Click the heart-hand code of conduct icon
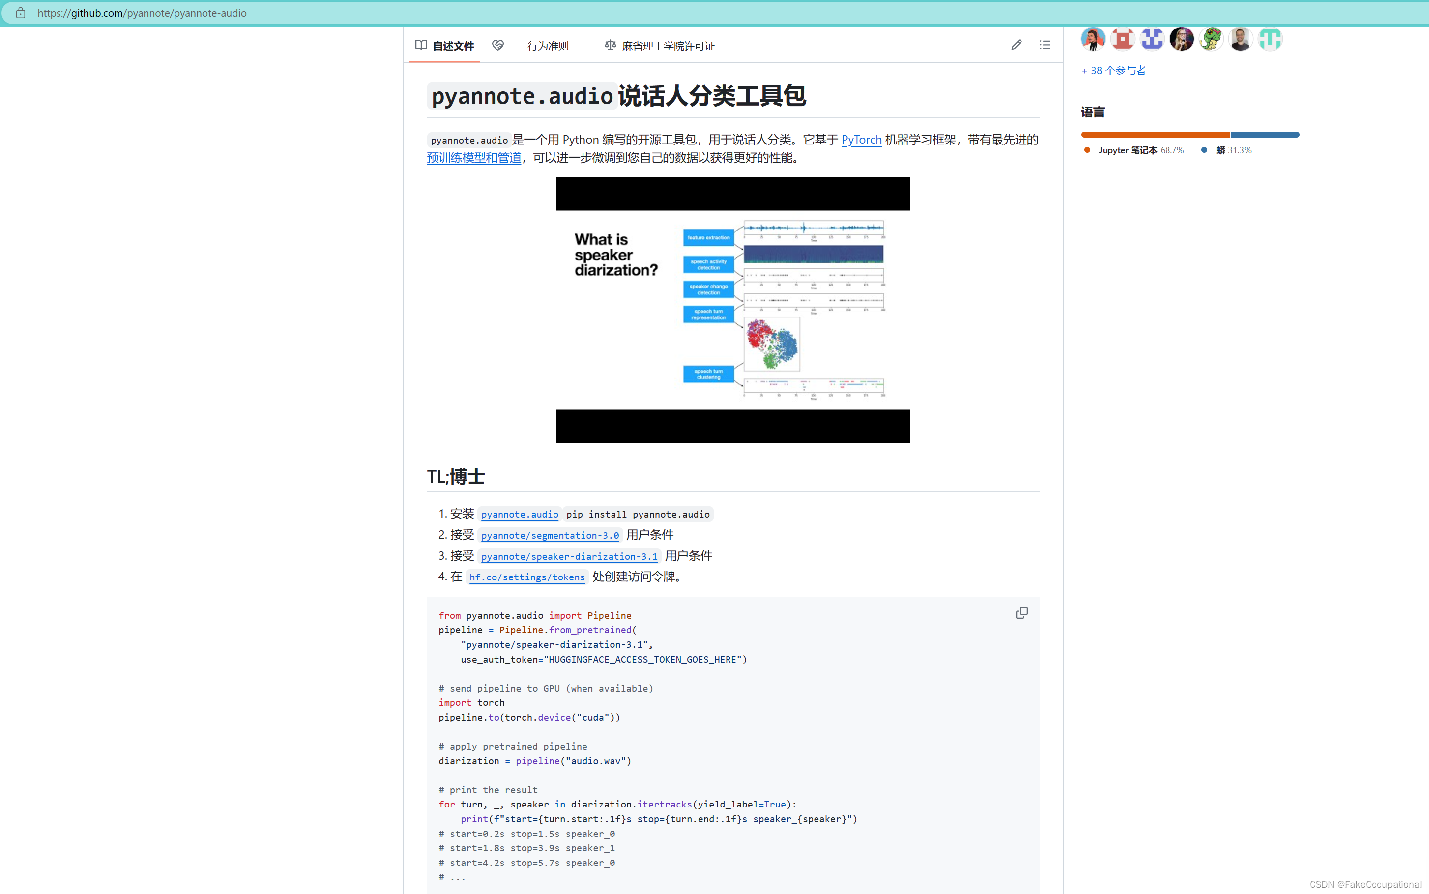This screenshot has width=1429, height=894. coord(498,45)
